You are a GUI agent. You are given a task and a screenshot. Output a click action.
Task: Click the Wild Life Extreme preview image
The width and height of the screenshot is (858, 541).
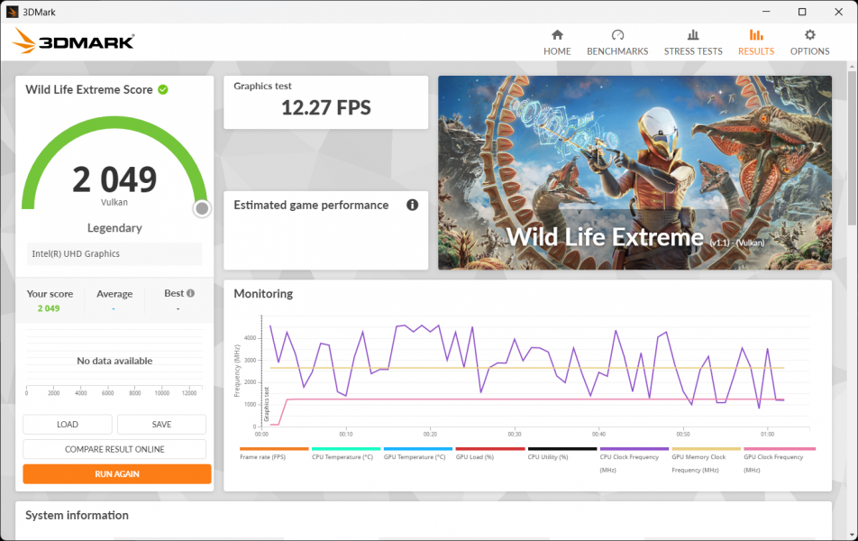point(634,172)
